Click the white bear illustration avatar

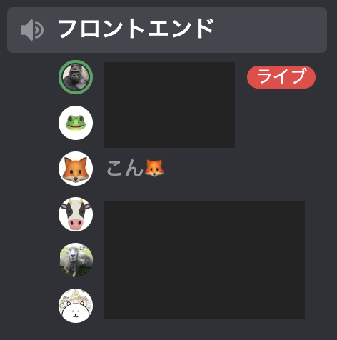coord(76,306)
